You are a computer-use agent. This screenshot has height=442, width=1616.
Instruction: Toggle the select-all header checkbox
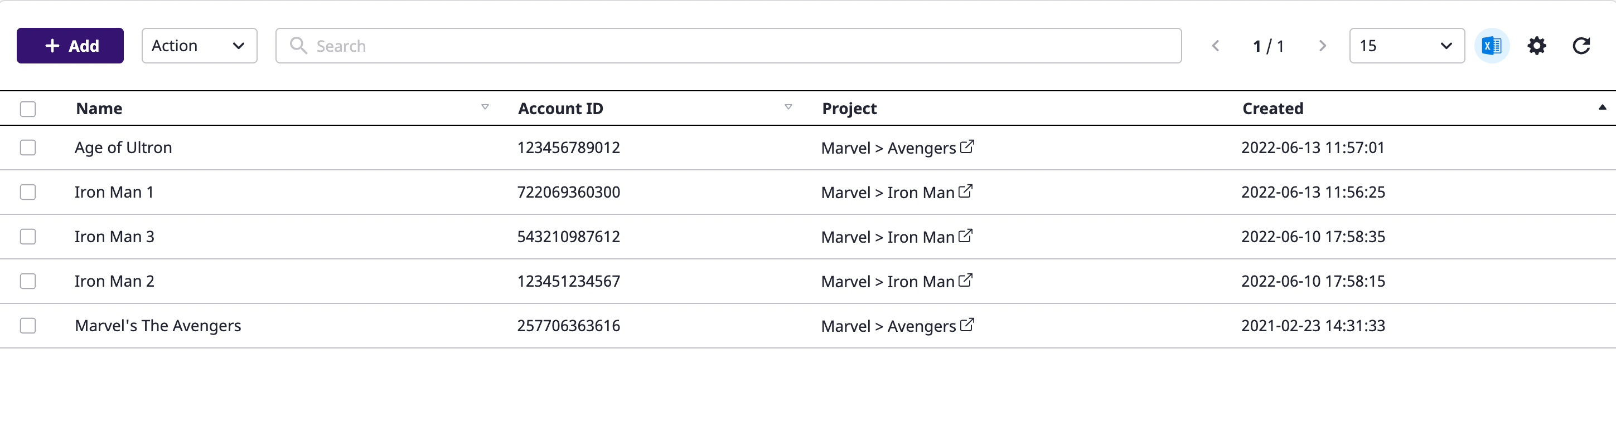coord(28,109)
